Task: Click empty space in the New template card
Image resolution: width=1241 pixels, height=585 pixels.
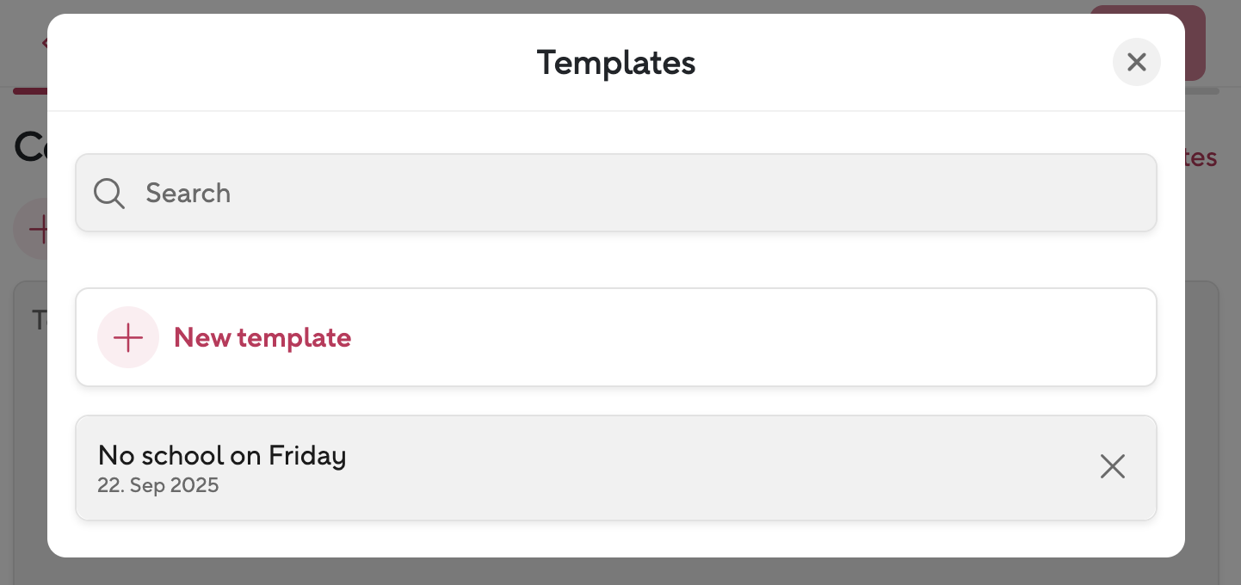Action: [x=732, y=337]
